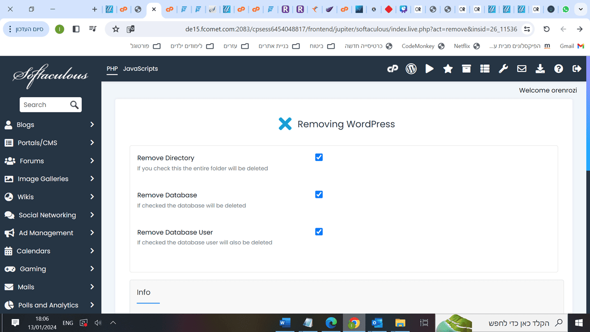This screenshot has width=590, height=332.
Task: Expand the Forums category
Action: pos(51,160)
